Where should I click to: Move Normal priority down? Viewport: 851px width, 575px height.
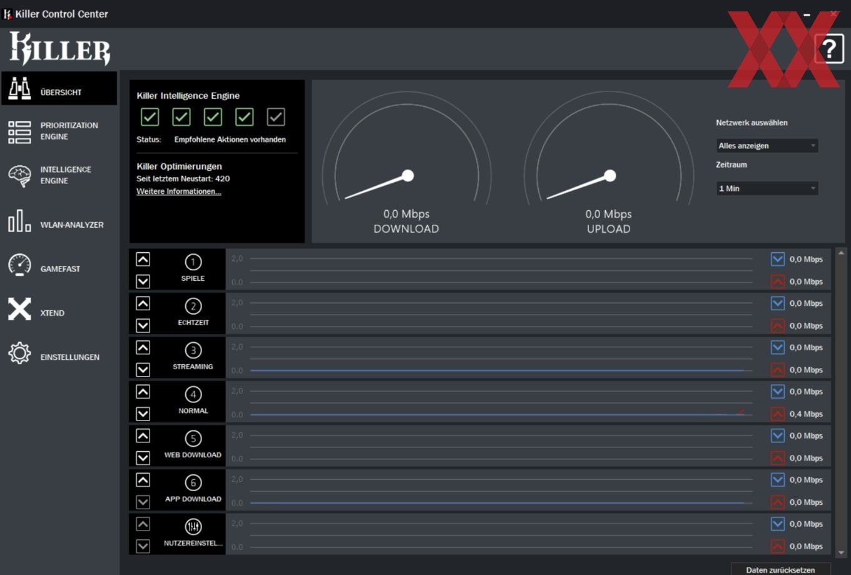click(143, 414)
